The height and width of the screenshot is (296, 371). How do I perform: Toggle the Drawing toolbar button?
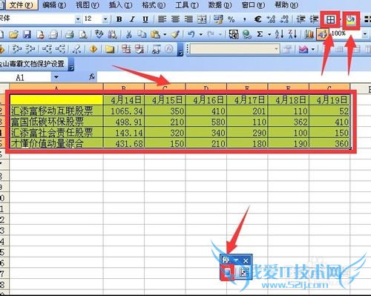click(x=322, y=34)
